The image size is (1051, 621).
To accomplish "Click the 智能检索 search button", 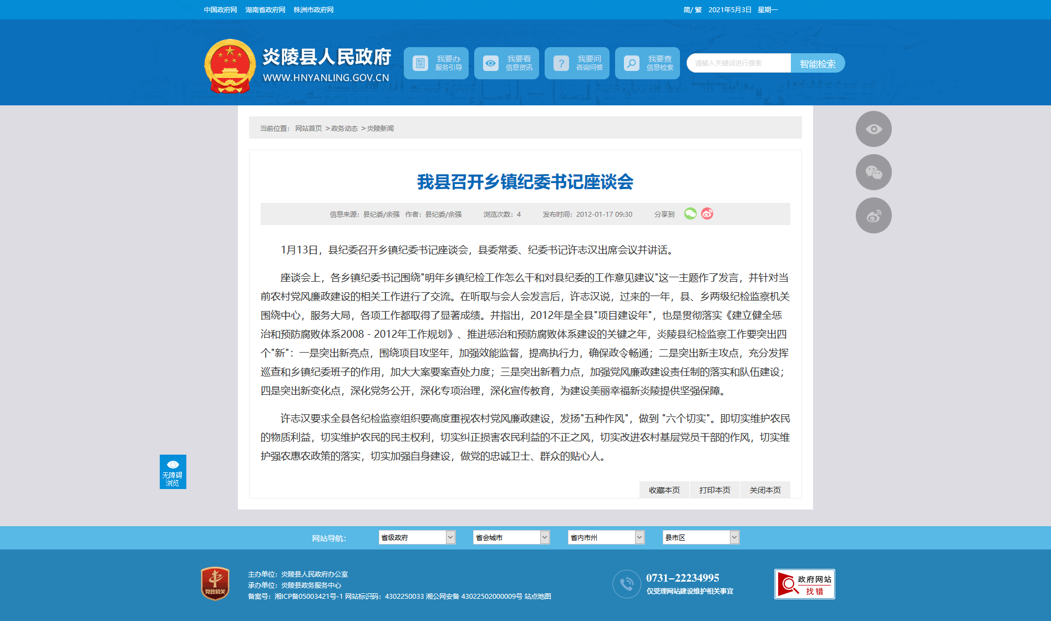I will [x=818, y=63].
